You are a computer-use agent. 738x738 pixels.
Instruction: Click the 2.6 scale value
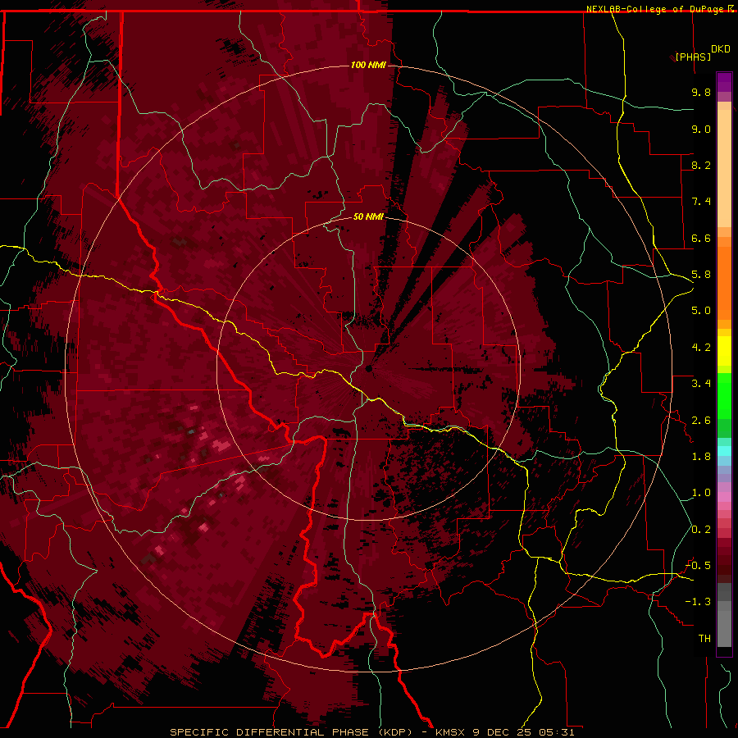701,421
